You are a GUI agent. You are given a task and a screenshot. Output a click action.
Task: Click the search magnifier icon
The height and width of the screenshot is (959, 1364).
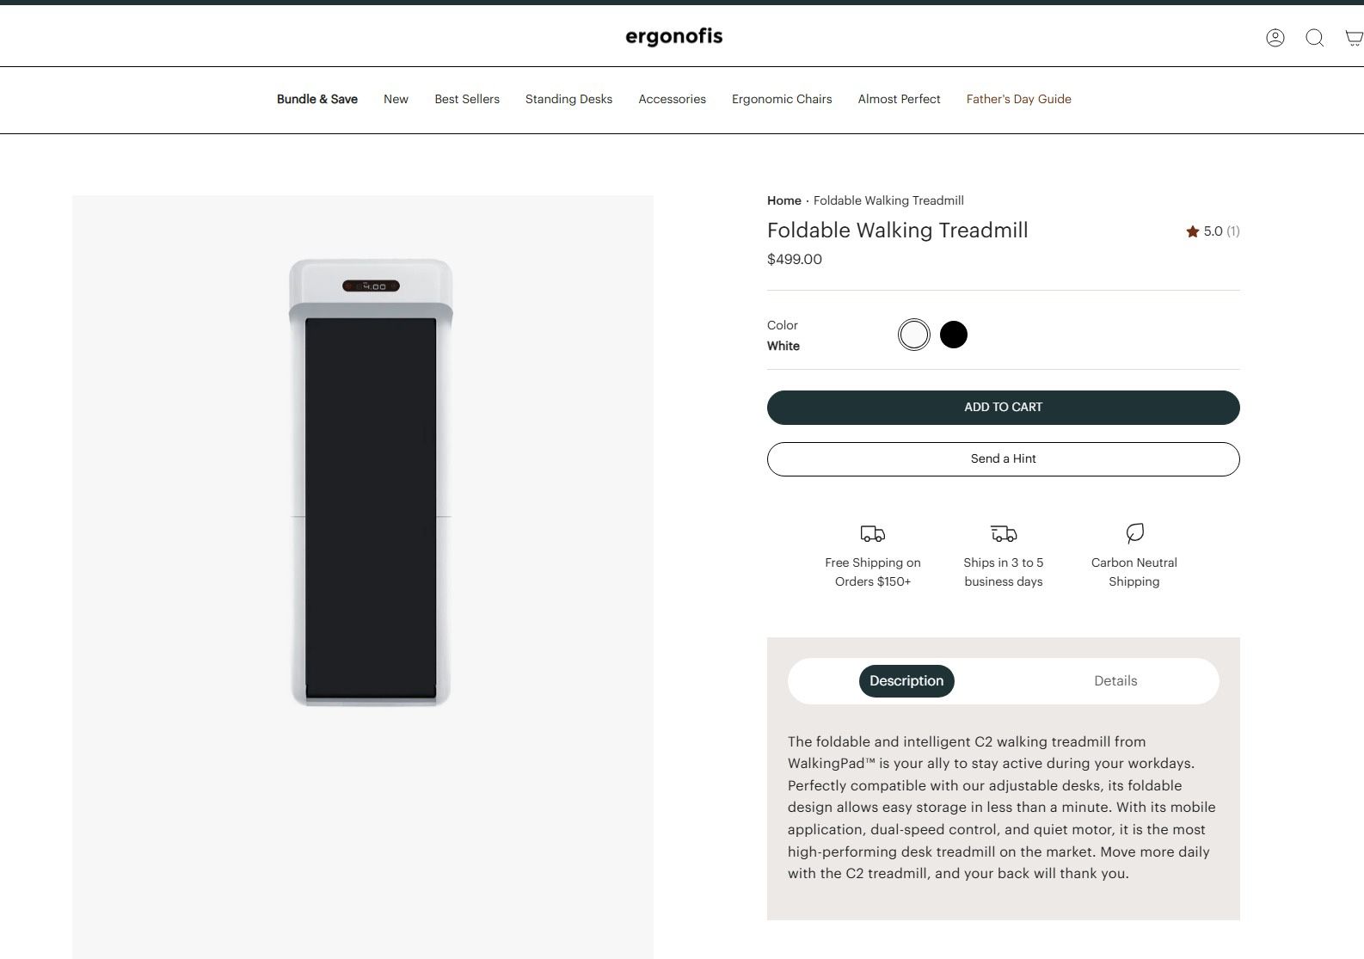click(1314, 38)
